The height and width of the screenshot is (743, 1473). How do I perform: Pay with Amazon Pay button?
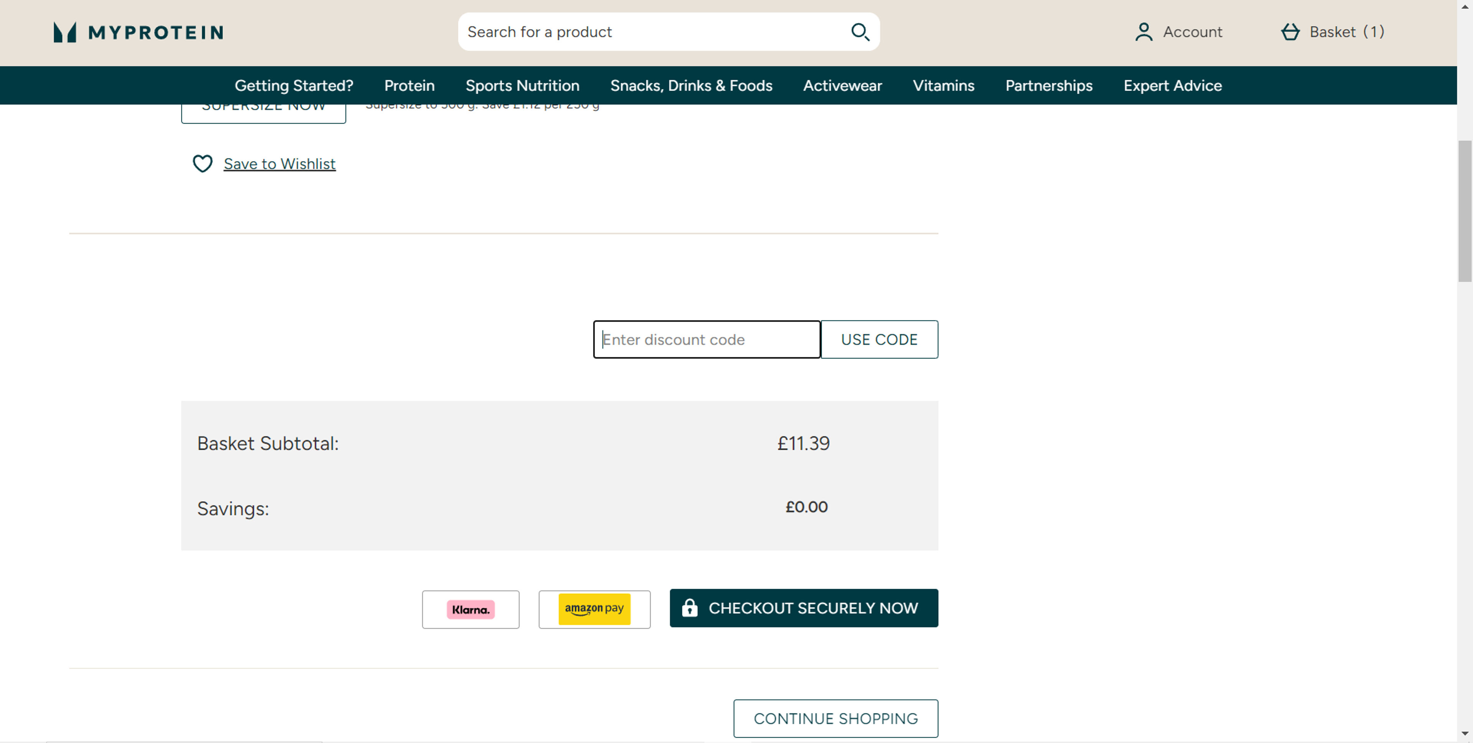(595, 610)
